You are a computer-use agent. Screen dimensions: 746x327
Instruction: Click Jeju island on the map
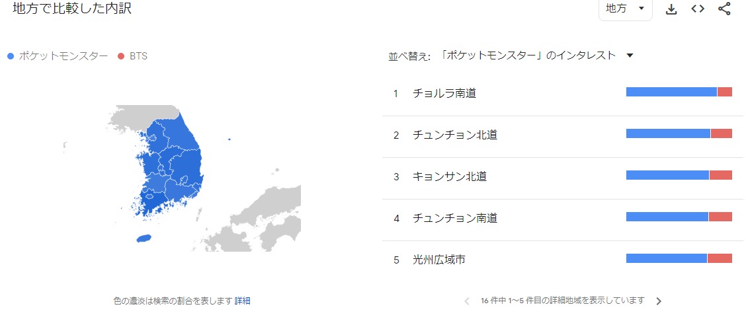(144, 238)
